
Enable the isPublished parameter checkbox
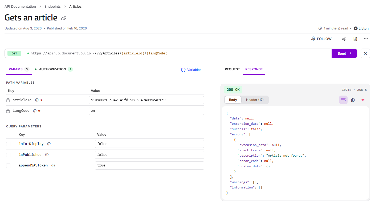[x=8, y=155]
